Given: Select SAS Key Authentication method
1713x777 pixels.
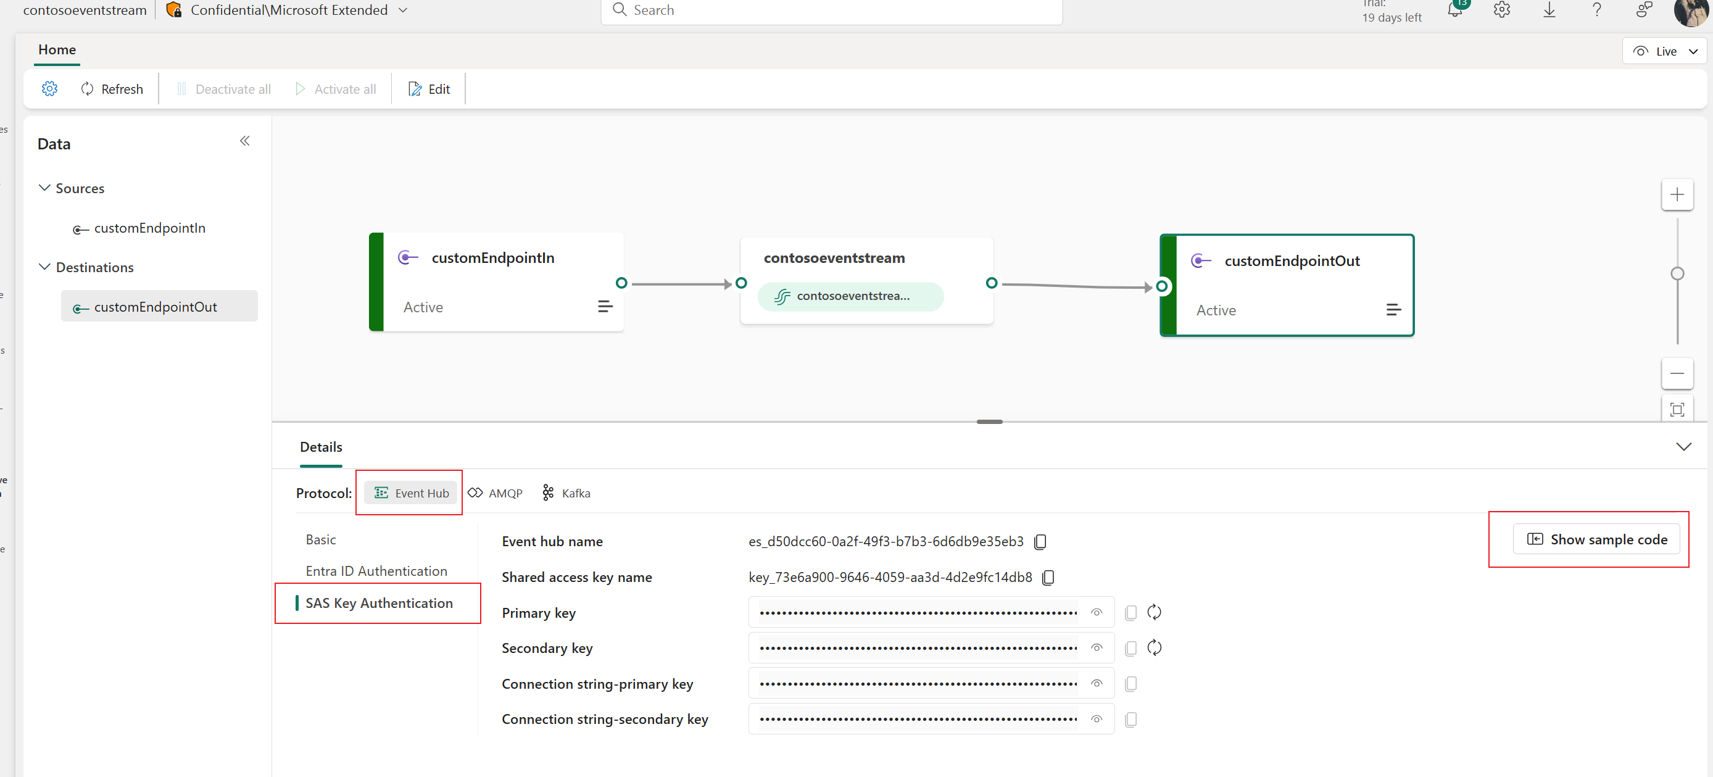Looking at the screenshot, I should coord(379,602).
